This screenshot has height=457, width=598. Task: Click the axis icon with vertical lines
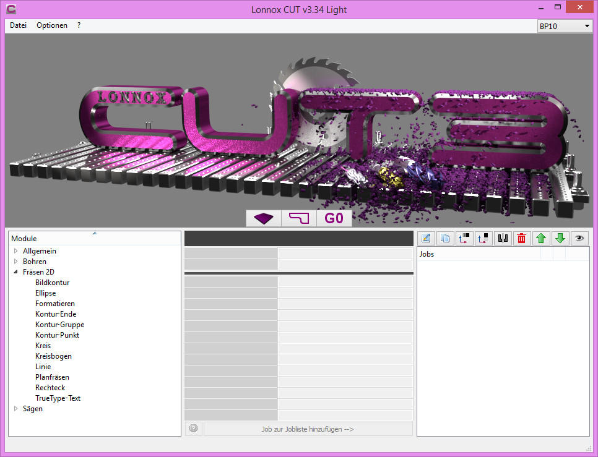point(483,239)
